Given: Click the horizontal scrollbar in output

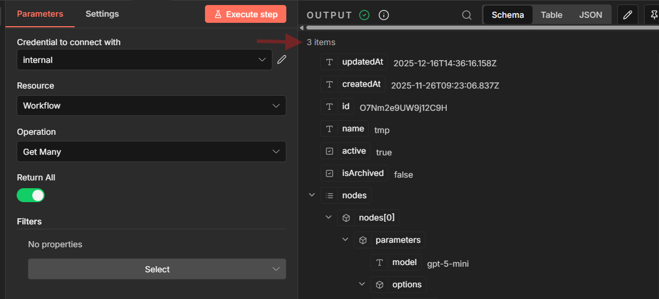Looking at the screenshot, I should (x=479, y=27).
